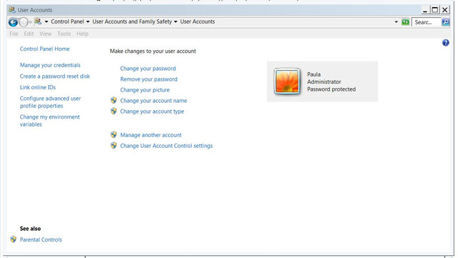The width and height of the screenshot is (458, 258).
Task: Click the Make changes to your user account heading
Action: click(152, 51)
